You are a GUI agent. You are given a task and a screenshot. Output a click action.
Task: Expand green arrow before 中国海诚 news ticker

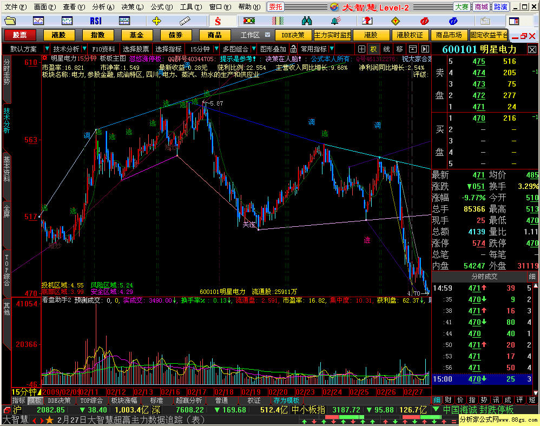(436, 409)
